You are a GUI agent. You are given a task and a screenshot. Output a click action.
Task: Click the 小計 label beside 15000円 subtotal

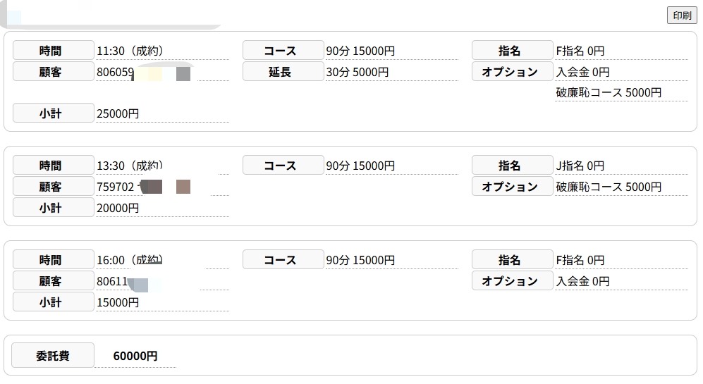tap(53, 302)
